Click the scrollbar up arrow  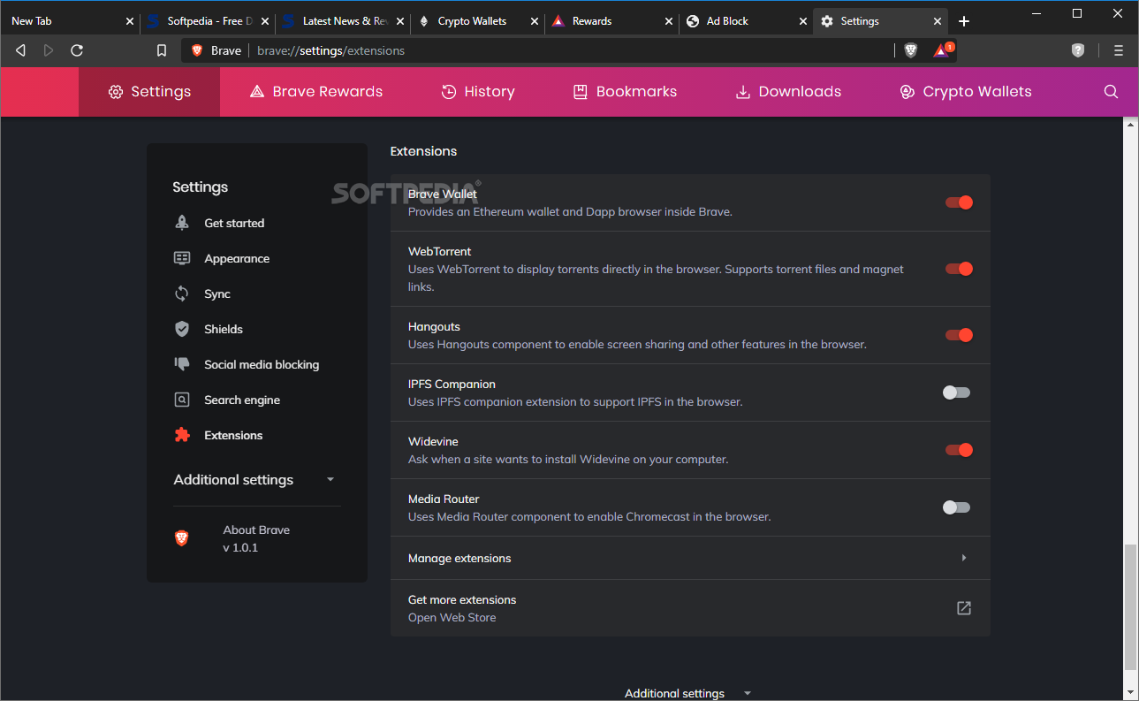click(x=1130, y=126)
